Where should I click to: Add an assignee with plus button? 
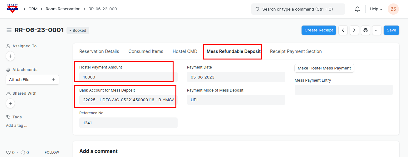(10, 56)
